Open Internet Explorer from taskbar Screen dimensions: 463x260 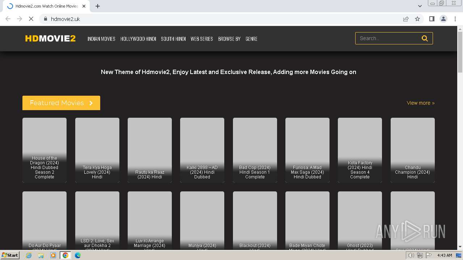coord(29,255)
